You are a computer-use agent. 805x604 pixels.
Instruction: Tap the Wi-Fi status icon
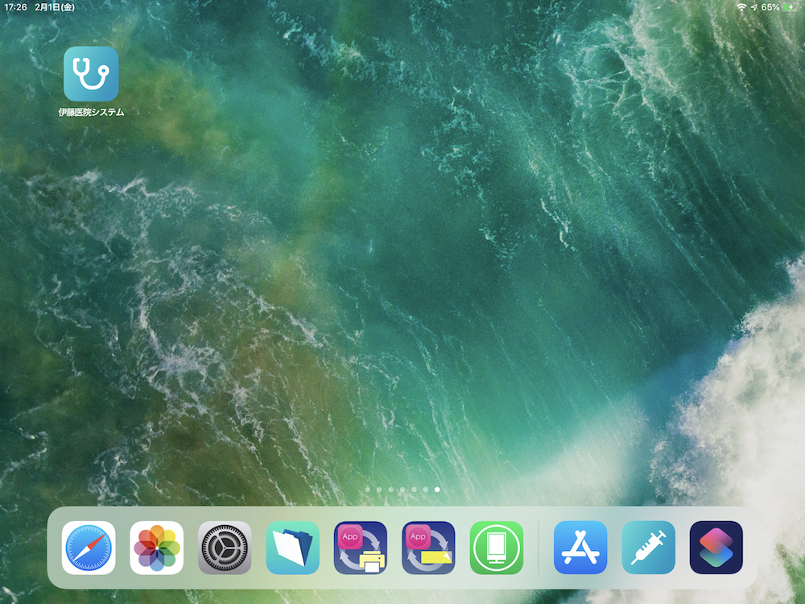[x=741, y=7]
